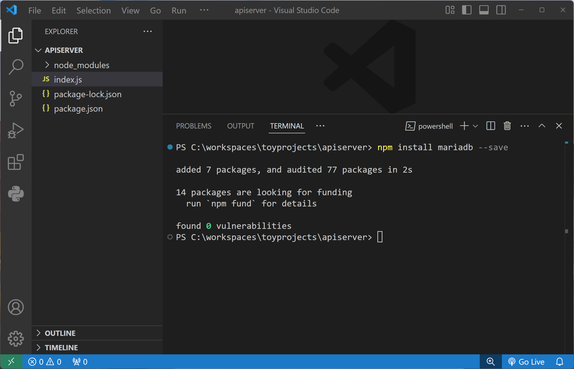Image resolution: width=574 pixels, height=369 pixels.
Task: Open the terminal launch profile dropdown
Action: tap(475, 126)
